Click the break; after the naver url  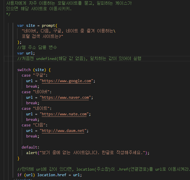(x=33, y=103)
